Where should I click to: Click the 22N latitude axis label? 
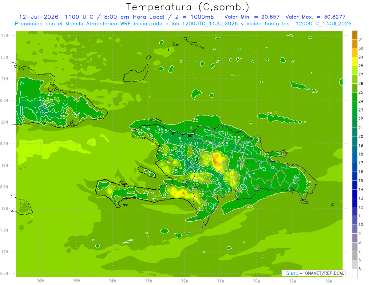click(x=5, y=35)
